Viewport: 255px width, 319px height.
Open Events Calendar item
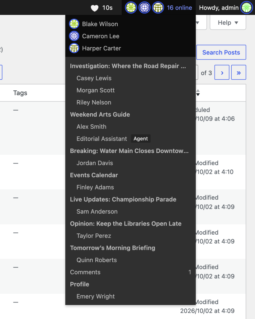click(94, 175)
